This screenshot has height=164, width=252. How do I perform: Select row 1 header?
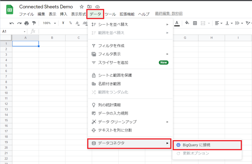coord(6,44)
